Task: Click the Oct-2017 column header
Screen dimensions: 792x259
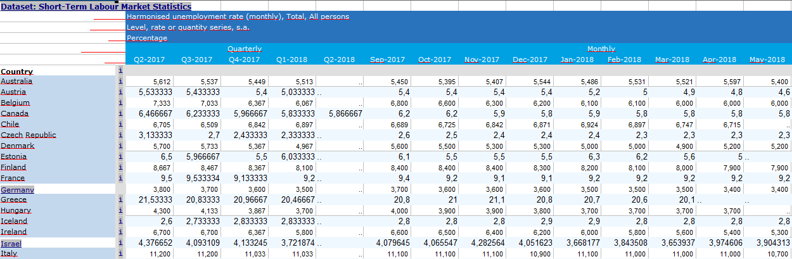Action: pyautogui.click(x=435, y=60)
